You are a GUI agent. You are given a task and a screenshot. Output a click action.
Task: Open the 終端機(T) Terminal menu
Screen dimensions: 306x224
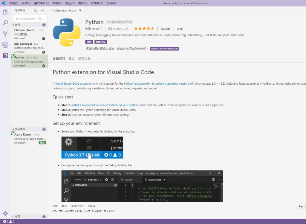[x=97, y=3]
